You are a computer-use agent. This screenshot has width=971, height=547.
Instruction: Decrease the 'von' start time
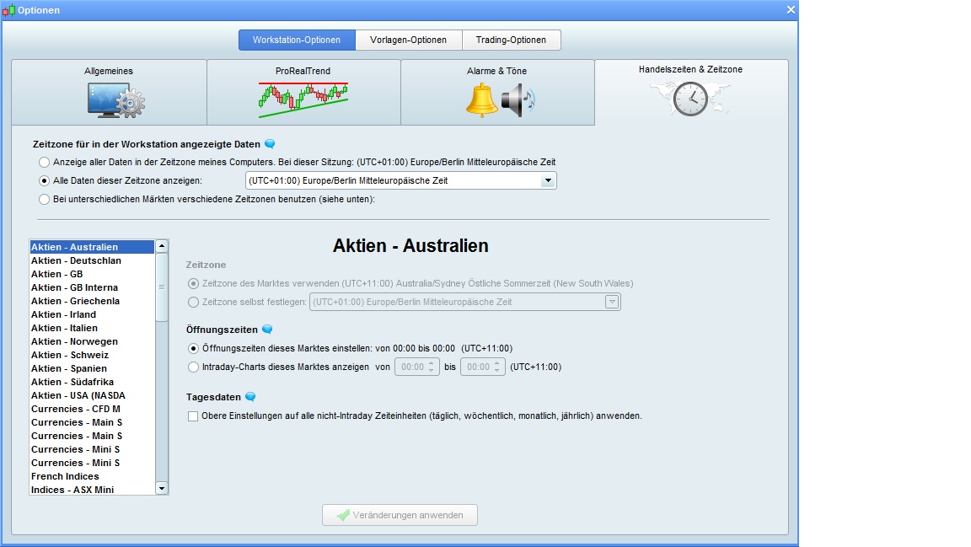coord(431,371)
